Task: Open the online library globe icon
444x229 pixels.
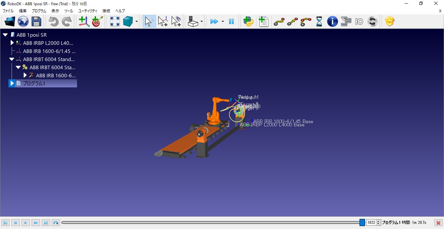Action: tap(23, 22)
